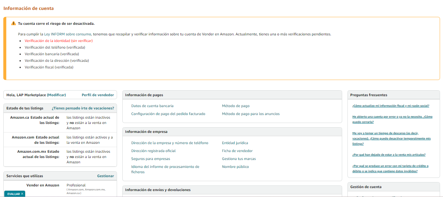
Task: Open the Método de pago link
Action: click(236, 106)
